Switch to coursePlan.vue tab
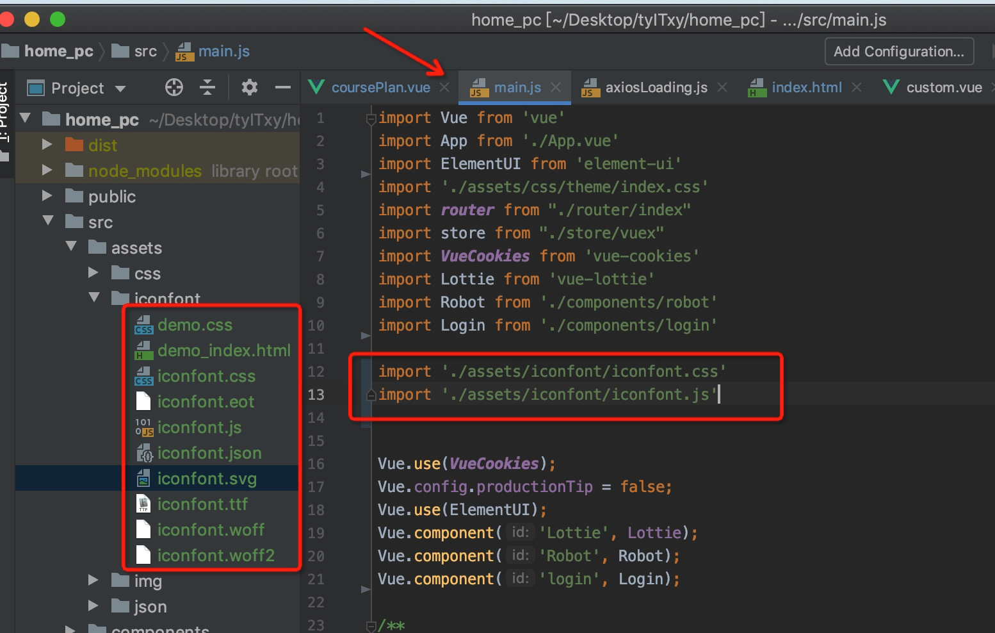This screenshot has height=633, width=995. click(380, 87)
